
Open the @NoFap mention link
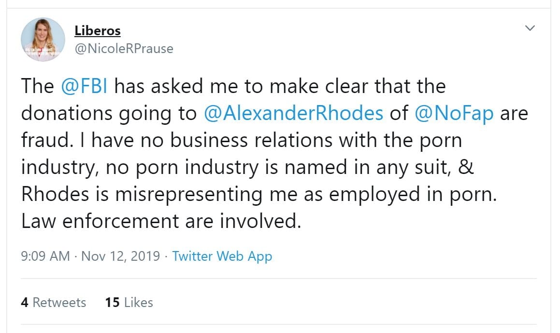[454, 113]
